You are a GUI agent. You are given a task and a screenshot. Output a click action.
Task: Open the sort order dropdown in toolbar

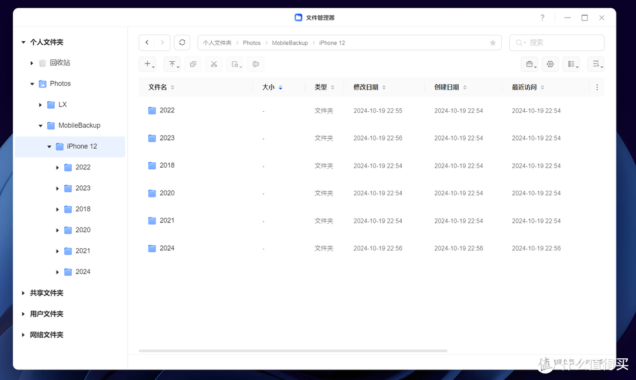pyautogui.click(x=595, y=64)
